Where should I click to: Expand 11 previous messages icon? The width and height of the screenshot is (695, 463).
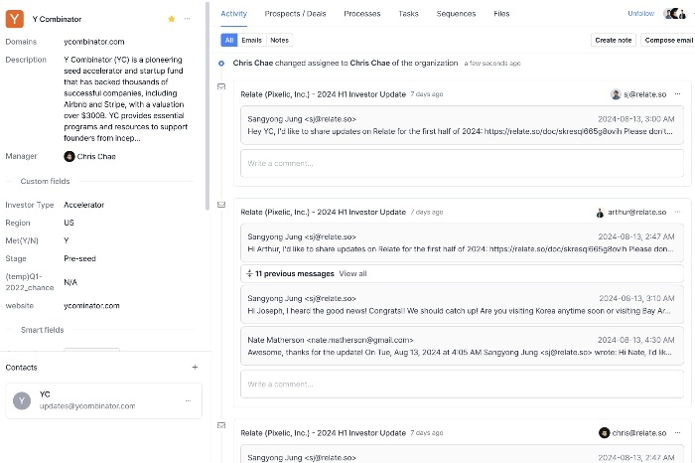click(249, 274)
